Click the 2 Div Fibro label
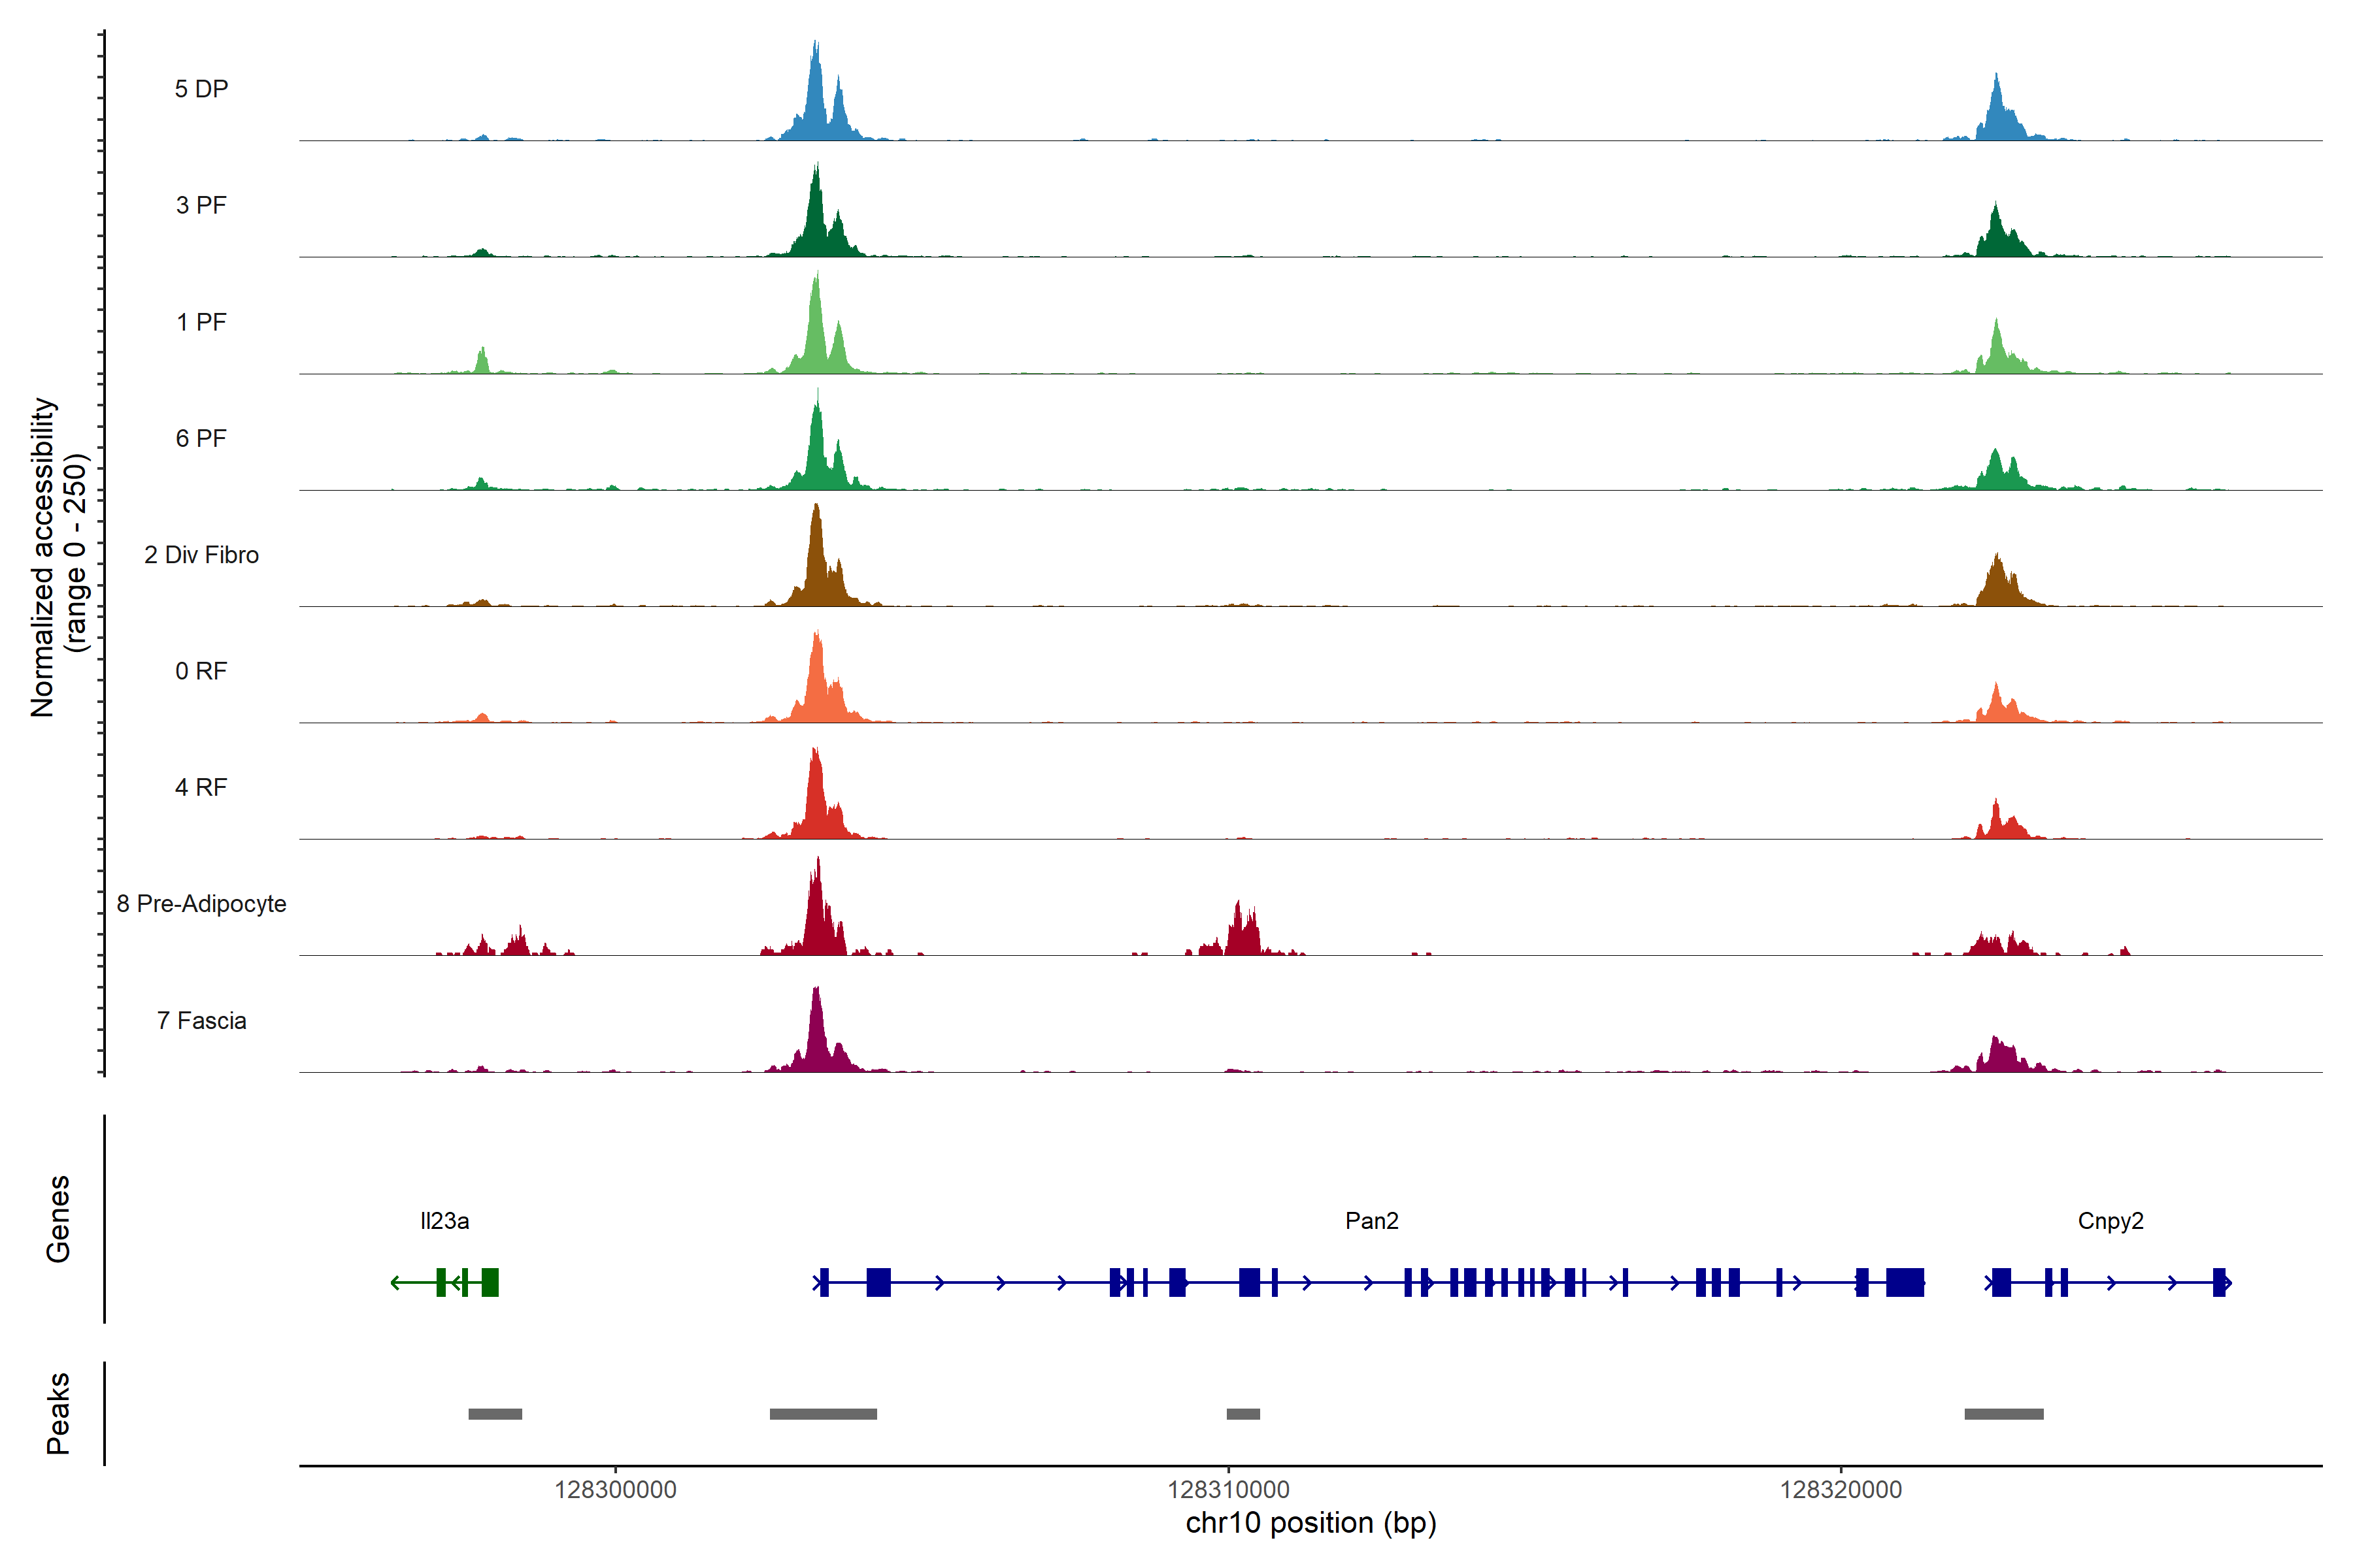 click(x=201, y=555)
